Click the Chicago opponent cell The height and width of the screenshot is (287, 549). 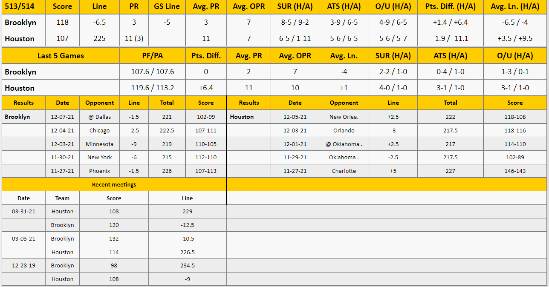tap(99, 130)
